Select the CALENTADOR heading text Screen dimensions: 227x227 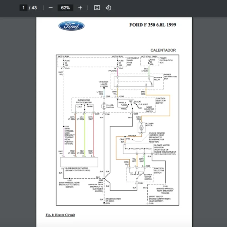coord(163,50)
